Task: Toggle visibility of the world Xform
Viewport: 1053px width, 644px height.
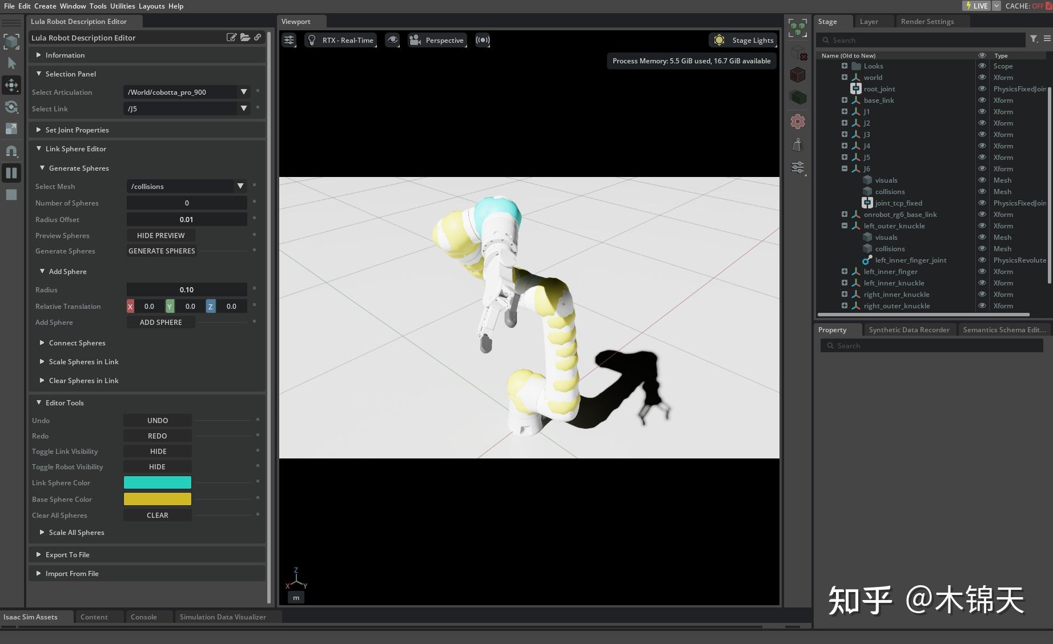Action: click(982, 77)
